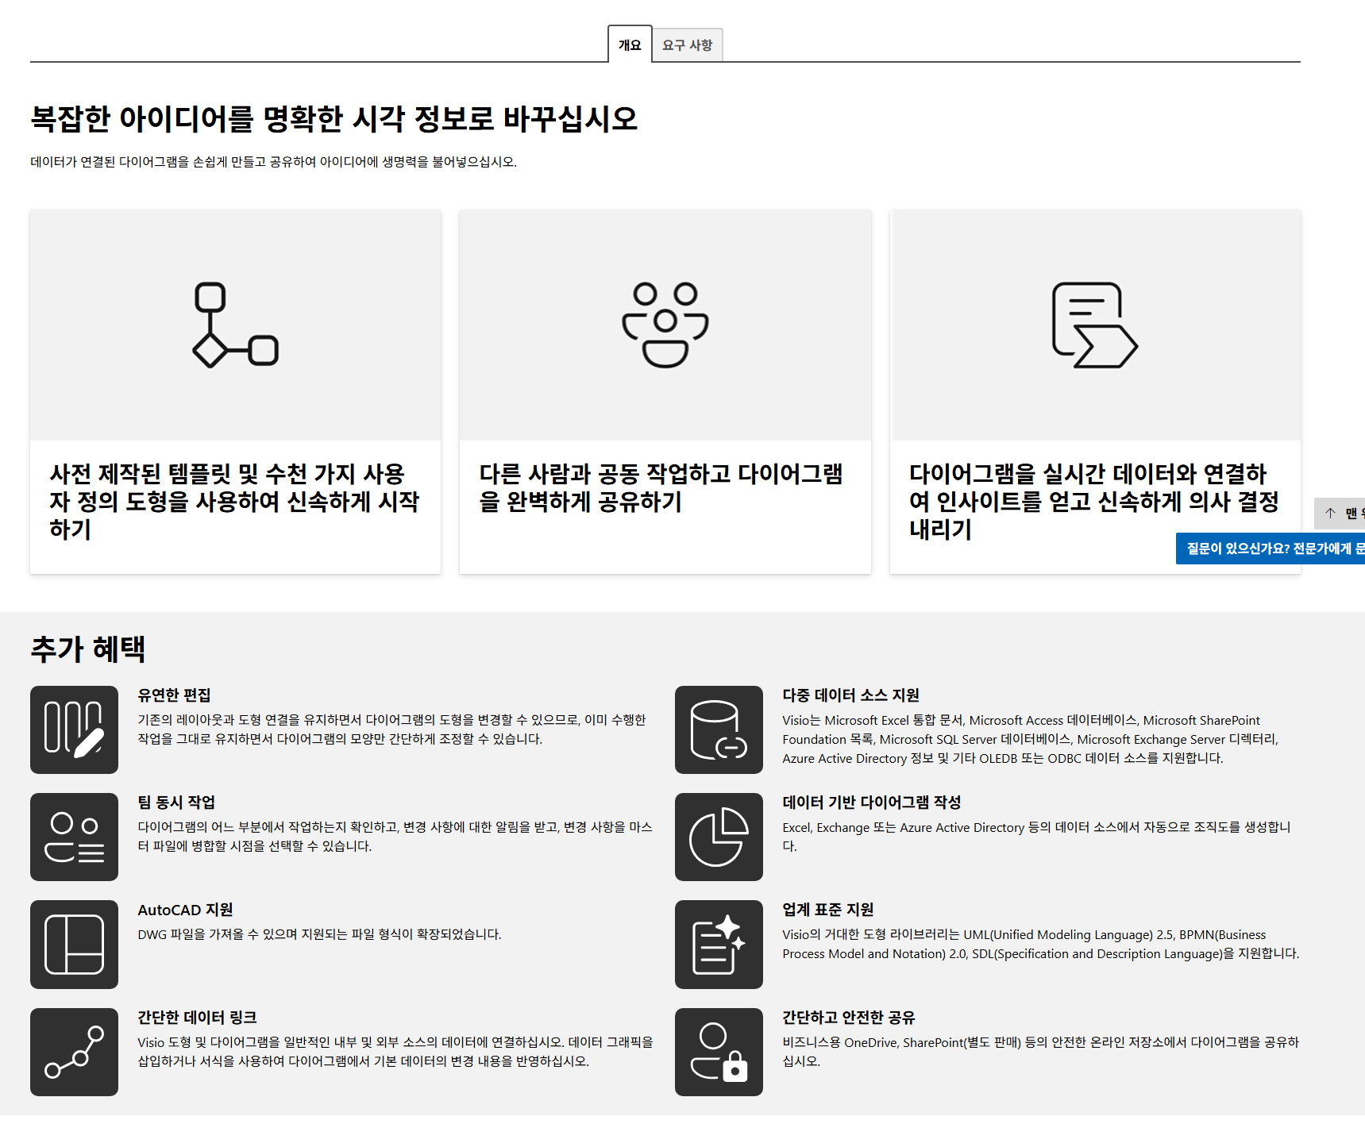Screen dimensions: 1365x1124
Task: Click the real-time data document icon
Action: (1095, 325)
